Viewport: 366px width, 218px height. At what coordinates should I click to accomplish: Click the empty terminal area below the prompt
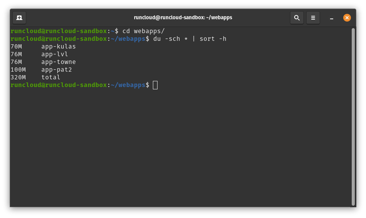click(181, 147)
